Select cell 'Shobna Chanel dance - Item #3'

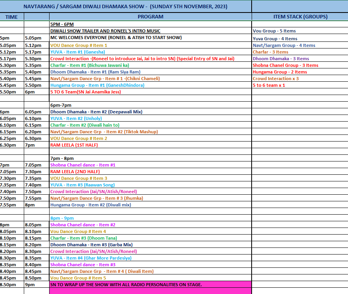tap(151, 265)
